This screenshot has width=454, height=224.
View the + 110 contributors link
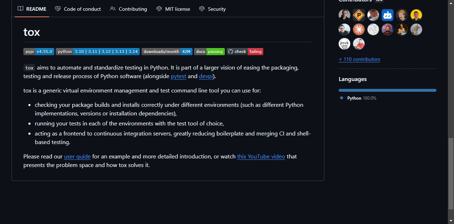(359, 59)
